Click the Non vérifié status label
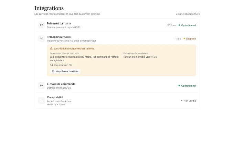 coord(190,101)
